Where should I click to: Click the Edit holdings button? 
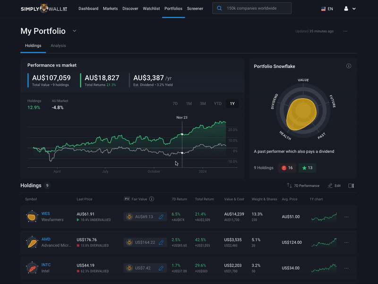335,185
